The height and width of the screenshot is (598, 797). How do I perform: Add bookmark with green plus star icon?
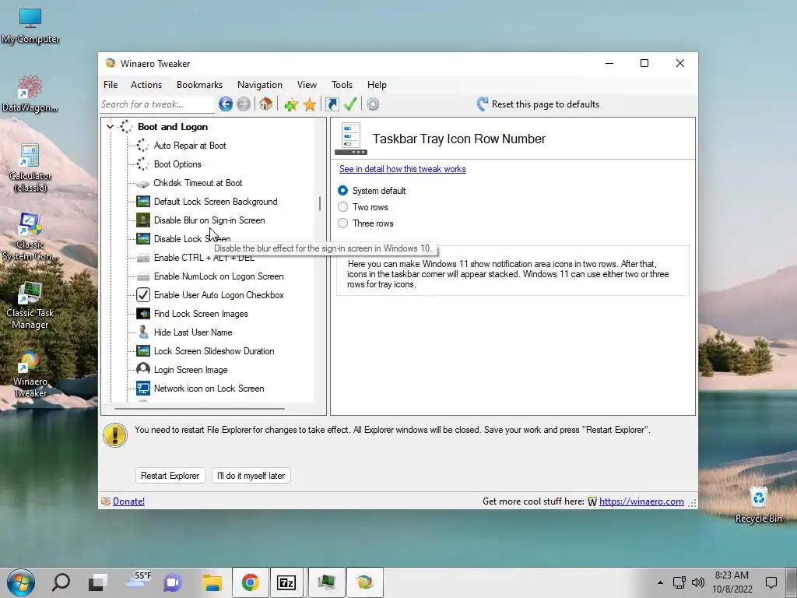[x=291, y=104]
